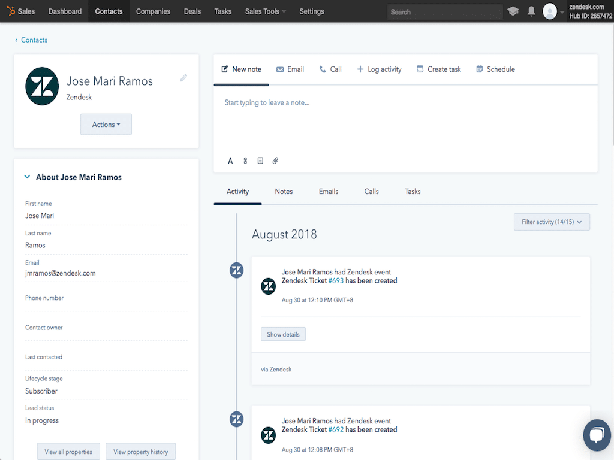The width and height of the screenshot is (614, 460).
Task: Click View property history button
Action: 140,452
